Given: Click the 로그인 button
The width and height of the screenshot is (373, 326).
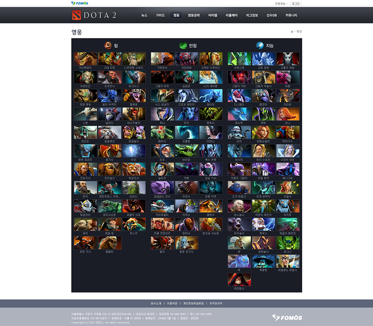Looking at the screenshot, I should [296, 4].
